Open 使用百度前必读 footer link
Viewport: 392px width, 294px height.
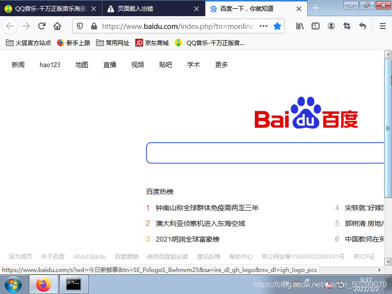pos(168,256)
